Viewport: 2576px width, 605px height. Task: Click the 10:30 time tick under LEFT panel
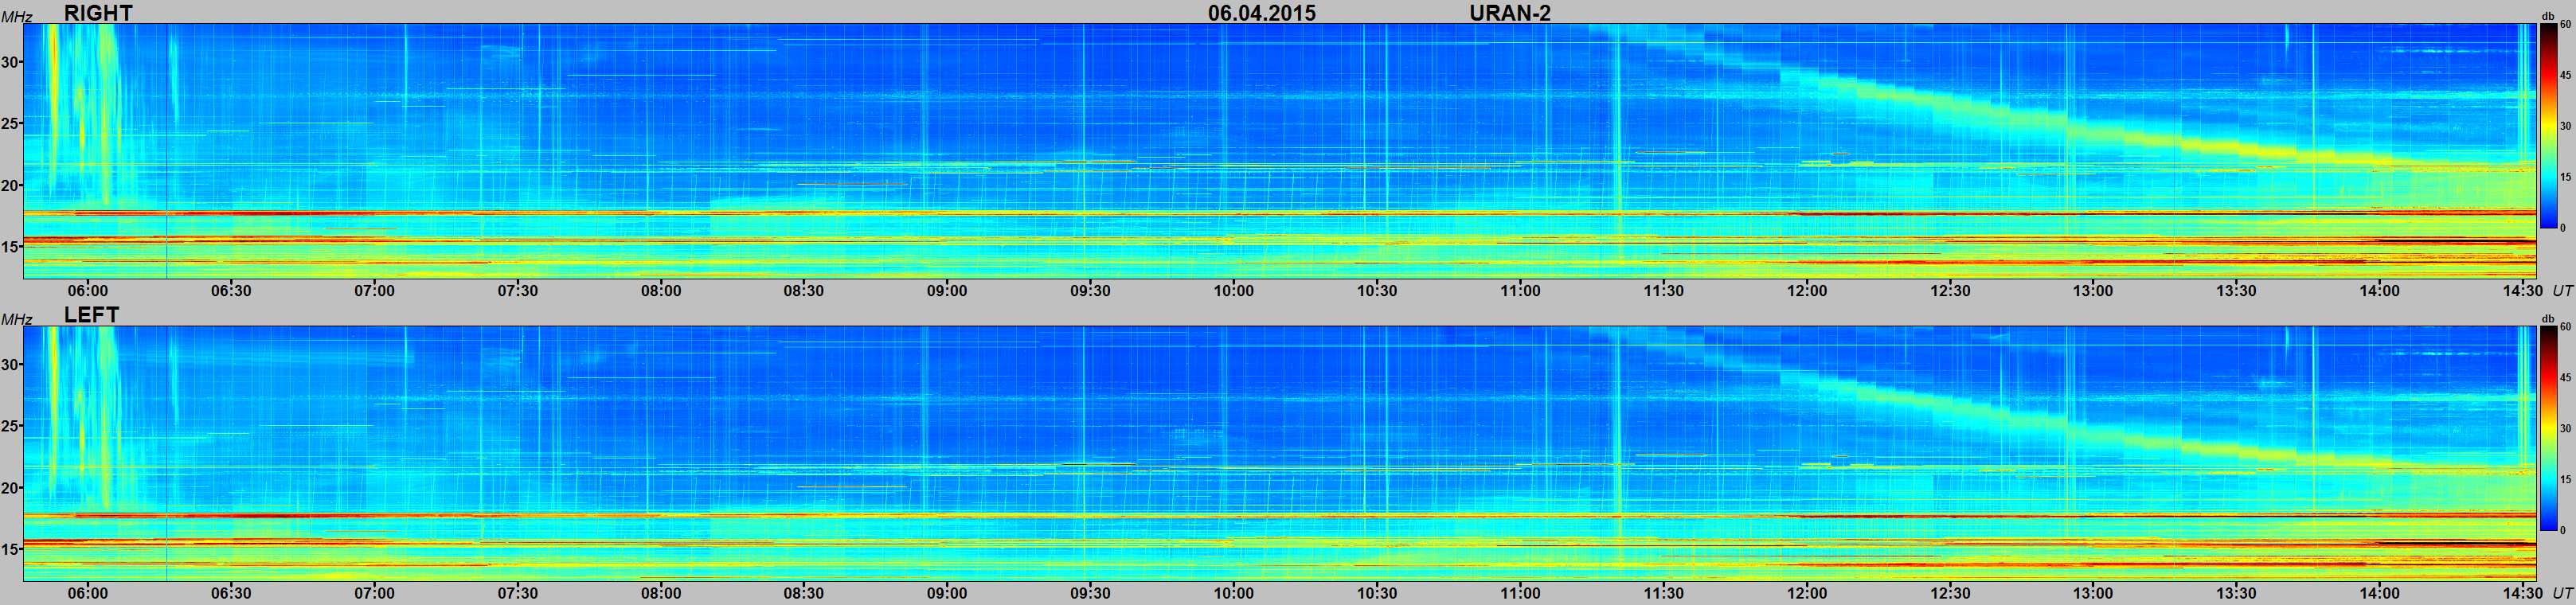click(x=1377, y=593)
